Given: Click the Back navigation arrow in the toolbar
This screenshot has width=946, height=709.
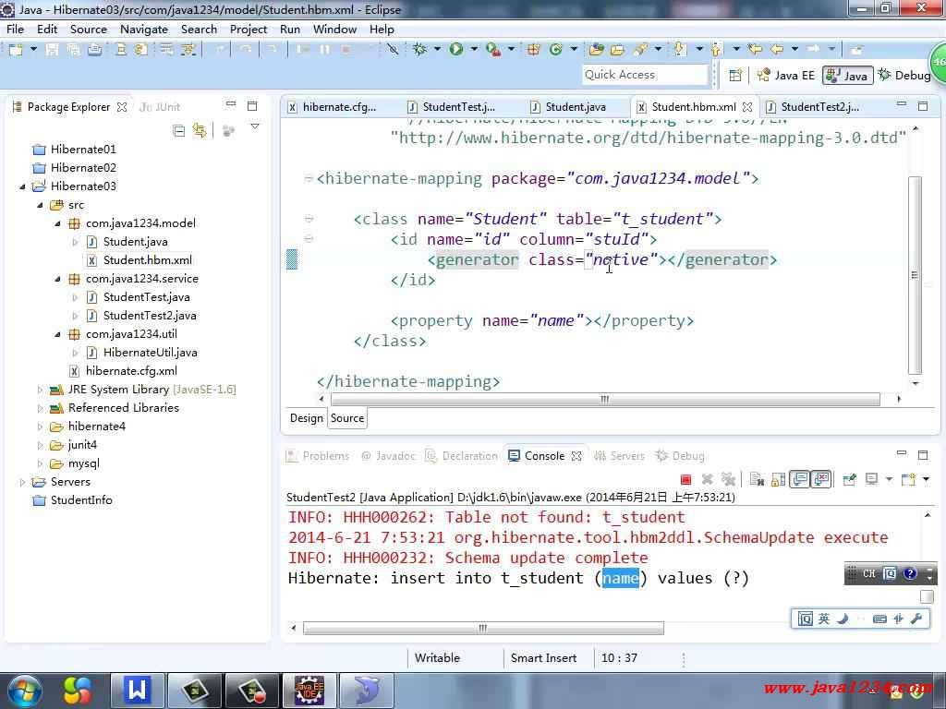Looking at the screenshot, I should [x=776, y=50].
